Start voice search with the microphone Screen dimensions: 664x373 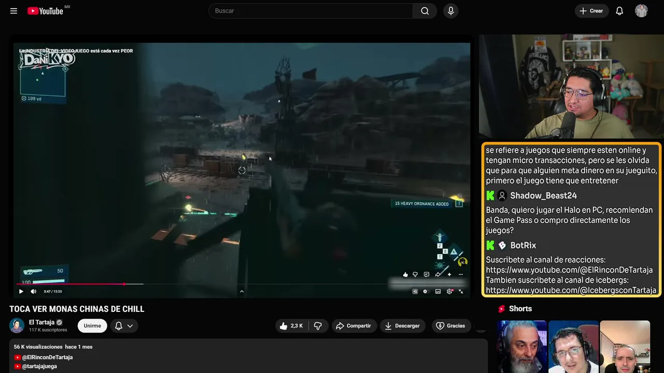(451, 11)
